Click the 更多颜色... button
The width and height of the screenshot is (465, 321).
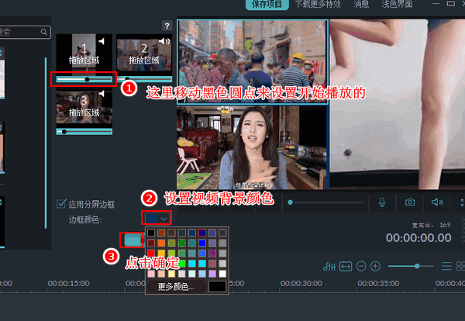click(176, 287)
